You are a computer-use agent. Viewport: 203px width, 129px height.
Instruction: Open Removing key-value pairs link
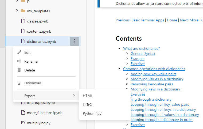coord(152,84)
